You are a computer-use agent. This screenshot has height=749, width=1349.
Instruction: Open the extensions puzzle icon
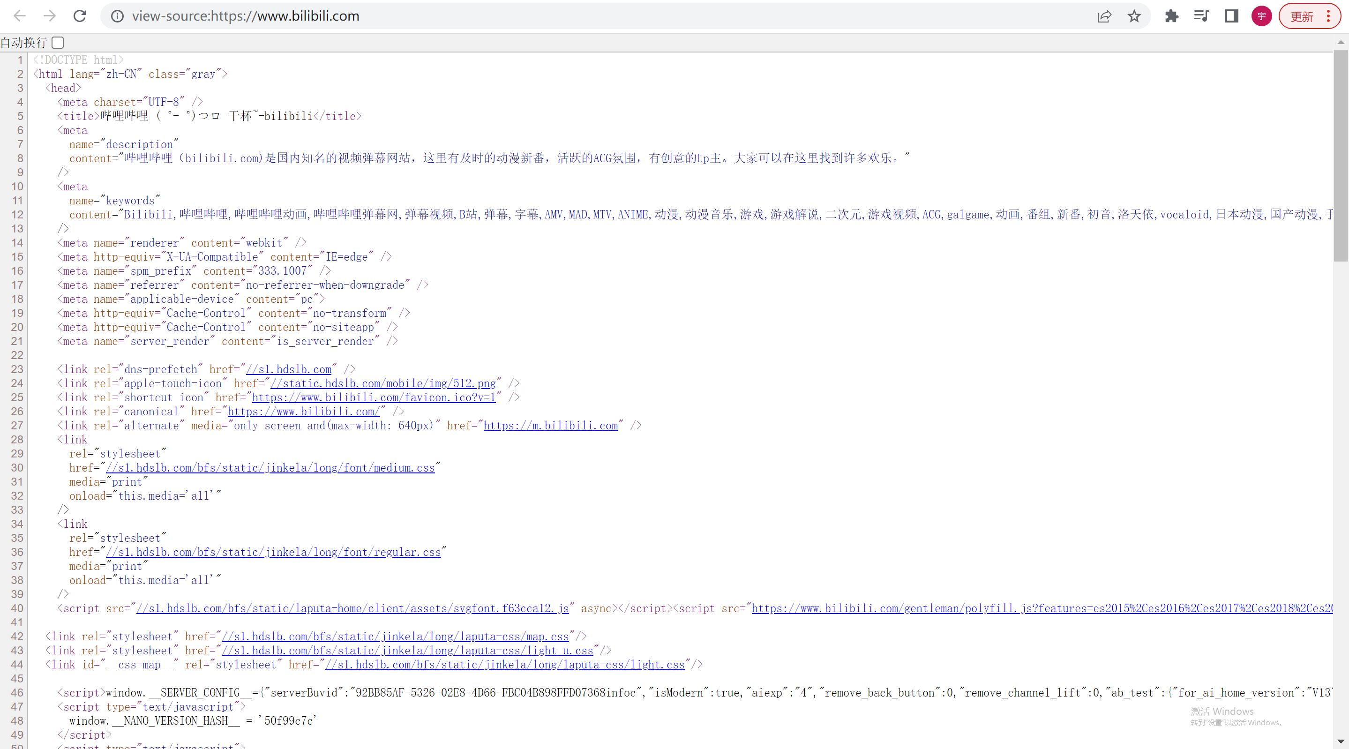(1171, 16)
